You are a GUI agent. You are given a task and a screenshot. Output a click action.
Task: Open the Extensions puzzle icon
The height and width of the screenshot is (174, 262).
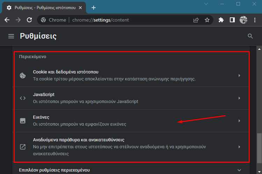pos(221,20)
